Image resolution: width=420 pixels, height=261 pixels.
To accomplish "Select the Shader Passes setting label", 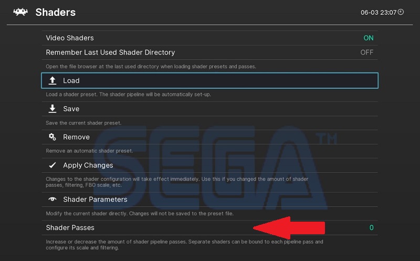I will (70, 227).
